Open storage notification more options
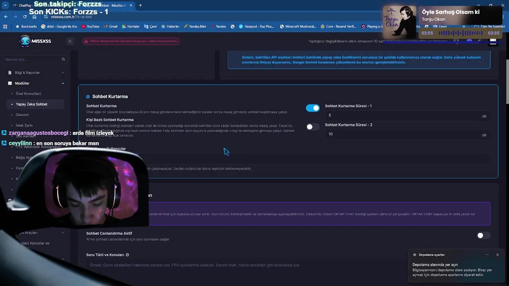Screen dimensions: 509x286 [x=487, y=255]
